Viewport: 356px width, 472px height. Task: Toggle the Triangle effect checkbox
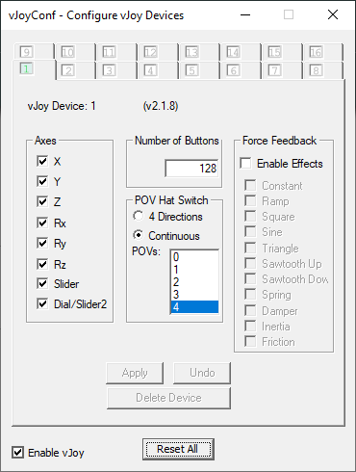(250, 248)
